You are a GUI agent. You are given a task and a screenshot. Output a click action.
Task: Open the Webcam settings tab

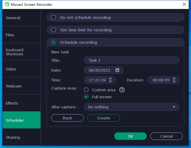pyautogui.click(x=22, y=86)
